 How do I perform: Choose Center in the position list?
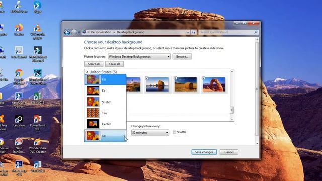tap(105, 124)
